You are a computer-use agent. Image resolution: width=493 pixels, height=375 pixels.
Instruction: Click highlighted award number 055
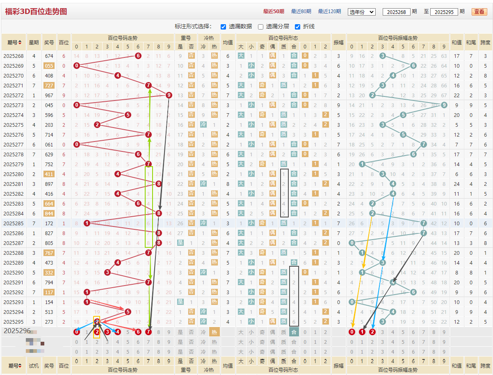coord(49,66)
